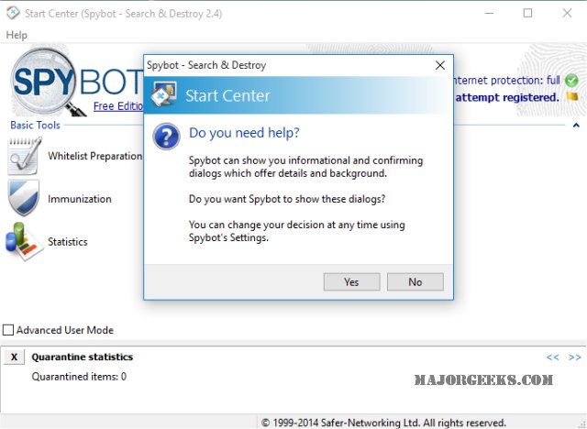
Task: Select the Statistics label
Action: [x=68, y=242]
